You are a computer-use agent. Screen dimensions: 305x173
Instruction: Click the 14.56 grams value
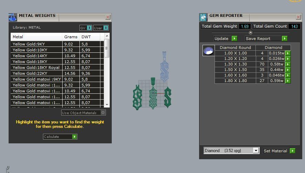(x=70, y=73)
